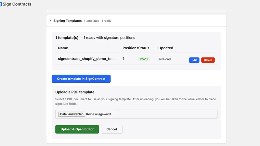
Task: Click the signcontract_shopify_demo_te... template name
Action: 86,59
